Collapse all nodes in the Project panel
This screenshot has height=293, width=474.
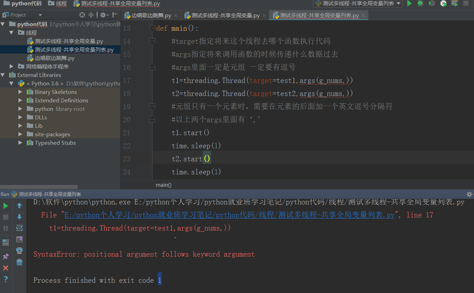click(x=91, y=15)
